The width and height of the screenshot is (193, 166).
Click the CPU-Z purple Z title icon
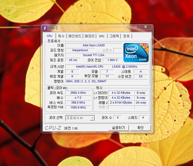coord(45,28)
